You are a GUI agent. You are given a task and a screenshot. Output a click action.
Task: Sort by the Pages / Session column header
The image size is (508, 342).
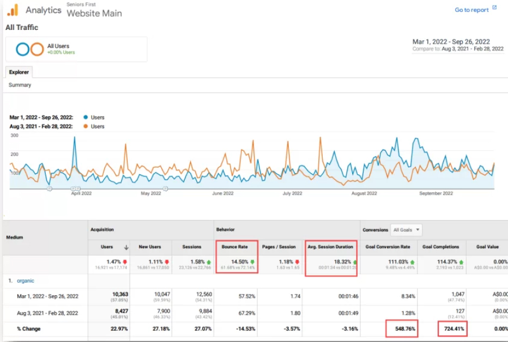pyautogui.click(x=279, y=247)
